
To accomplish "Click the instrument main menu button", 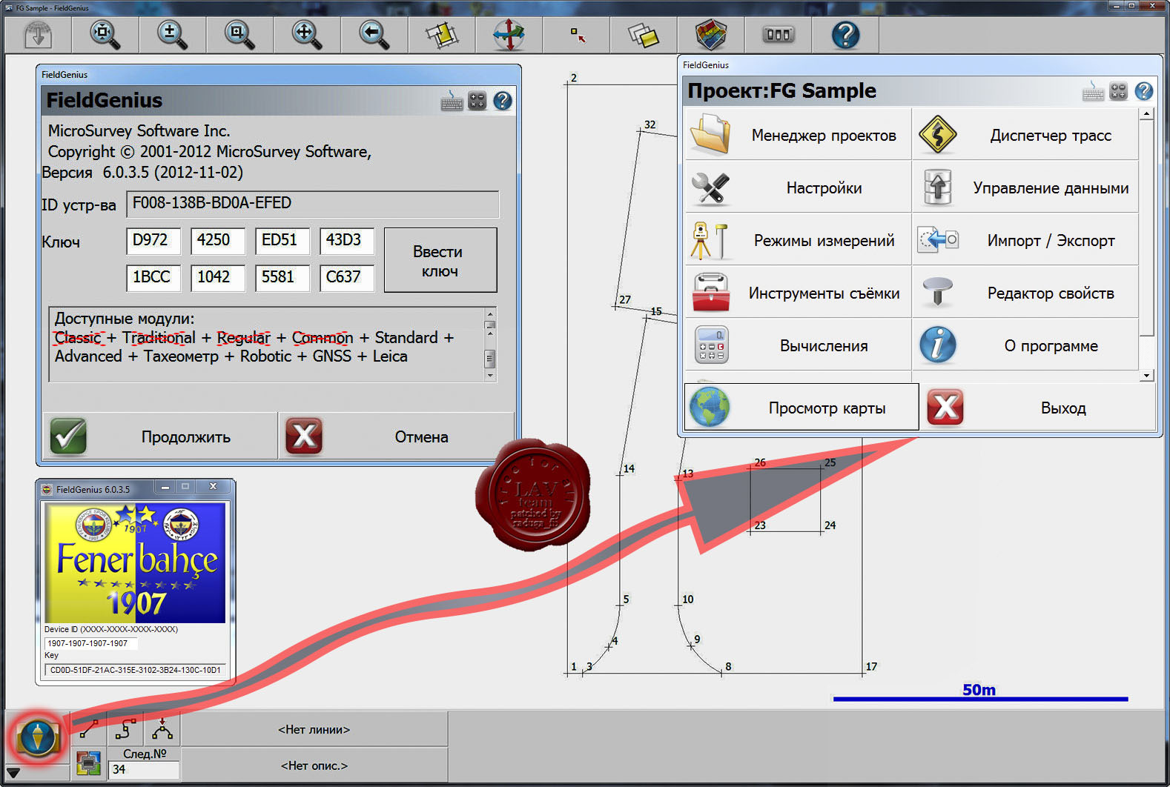I will click(x=37, y=737).
